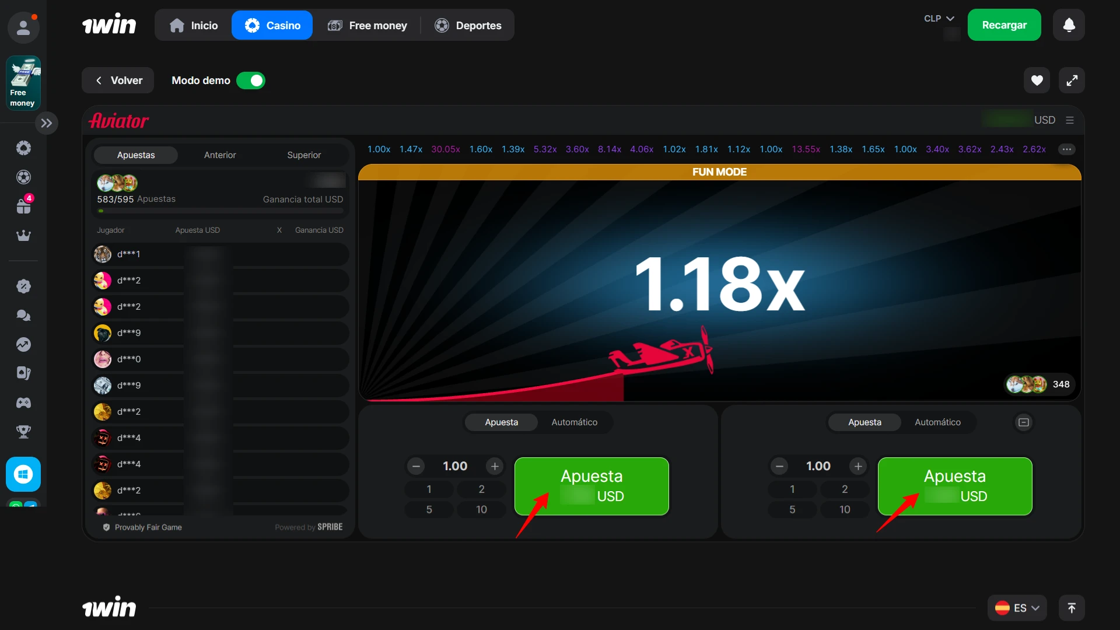The width and height of the screenshot is (1120, 630).
Task: Open the gift box bonuses icon
Action: (x=23, y=206)
